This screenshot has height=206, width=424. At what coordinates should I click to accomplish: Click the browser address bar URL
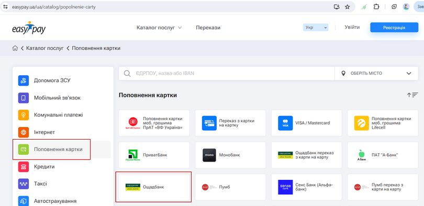tap(53, 7)
